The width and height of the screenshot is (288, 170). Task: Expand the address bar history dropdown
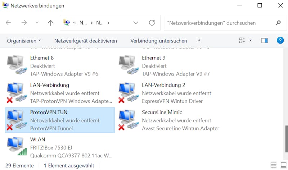[136, 23]
